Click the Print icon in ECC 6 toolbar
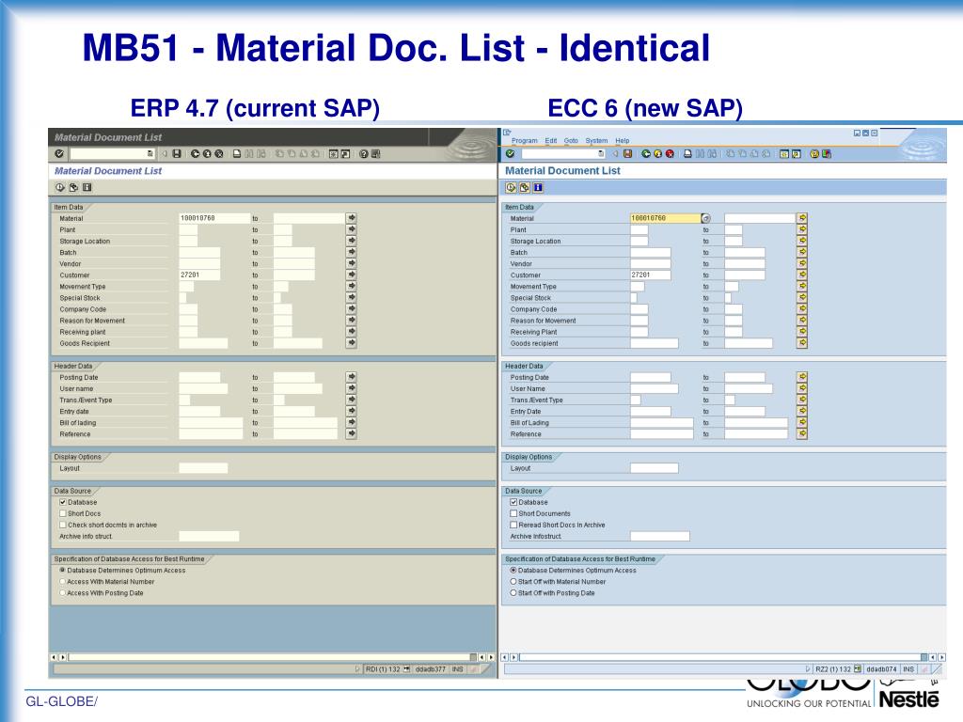Image resolution: width=963 pixels, height=722 pixels. (x=687, y=154)
